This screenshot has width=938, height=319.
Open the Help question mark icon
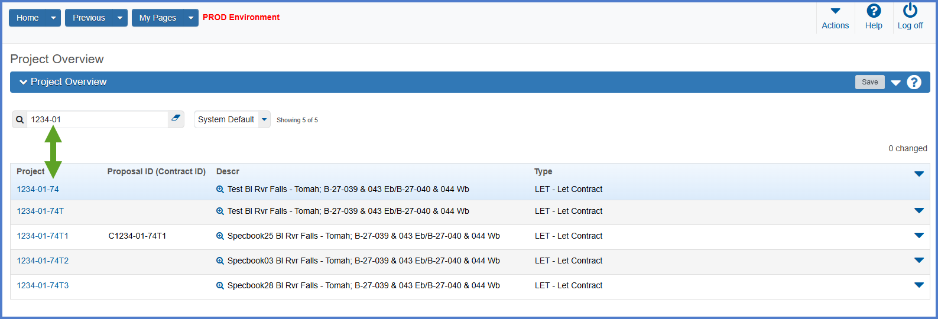pos(874,11)
